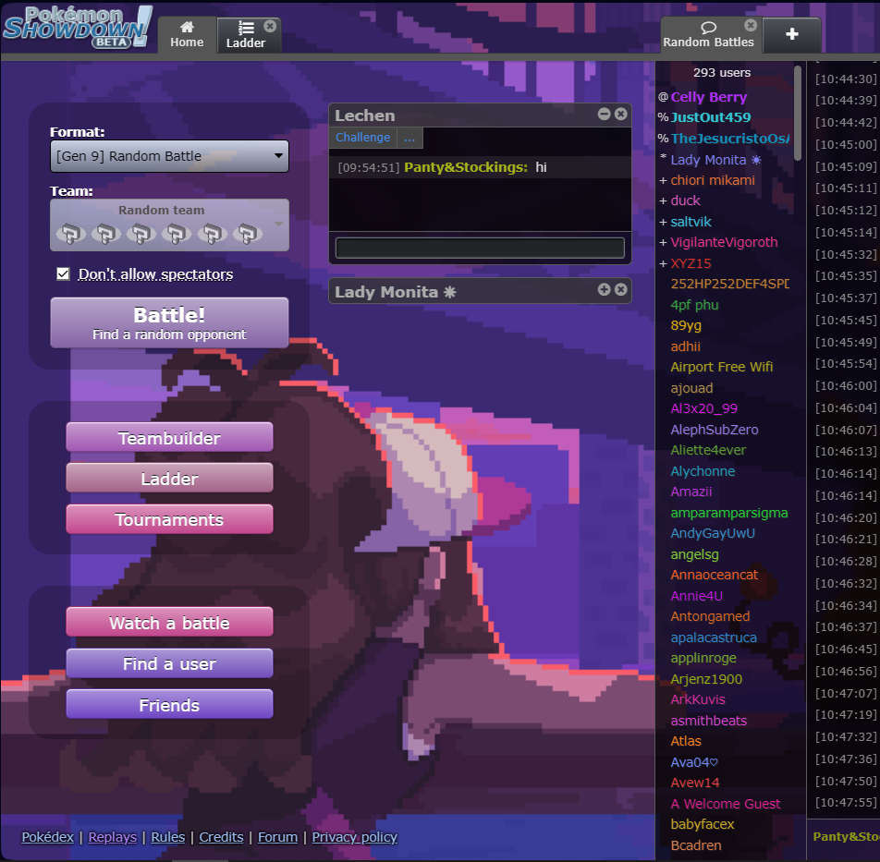Select user Lady Monita in user list
Viewport: 880px width, 862px height.
716,160
